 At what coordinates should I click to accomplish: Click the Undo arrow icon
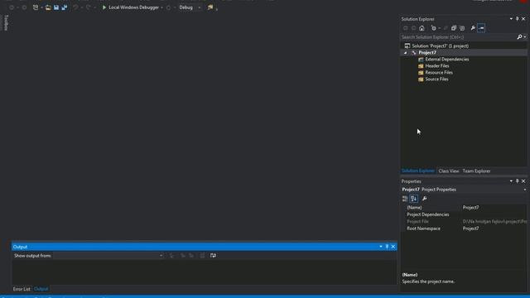point(75,7)
